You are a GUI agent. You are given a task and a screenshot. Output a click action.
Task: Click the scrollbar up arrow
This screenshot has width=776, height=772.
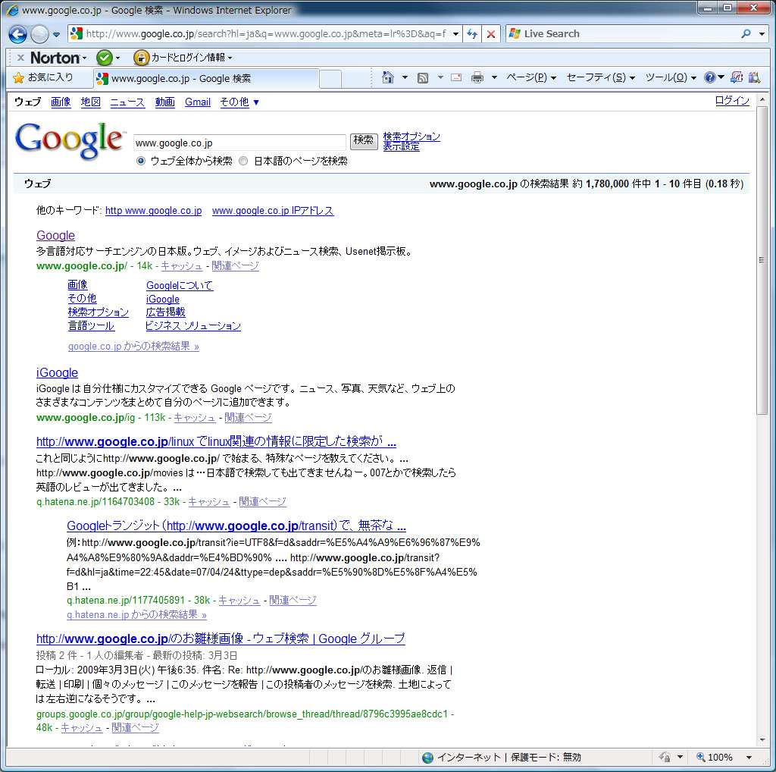tap(762, 100)
